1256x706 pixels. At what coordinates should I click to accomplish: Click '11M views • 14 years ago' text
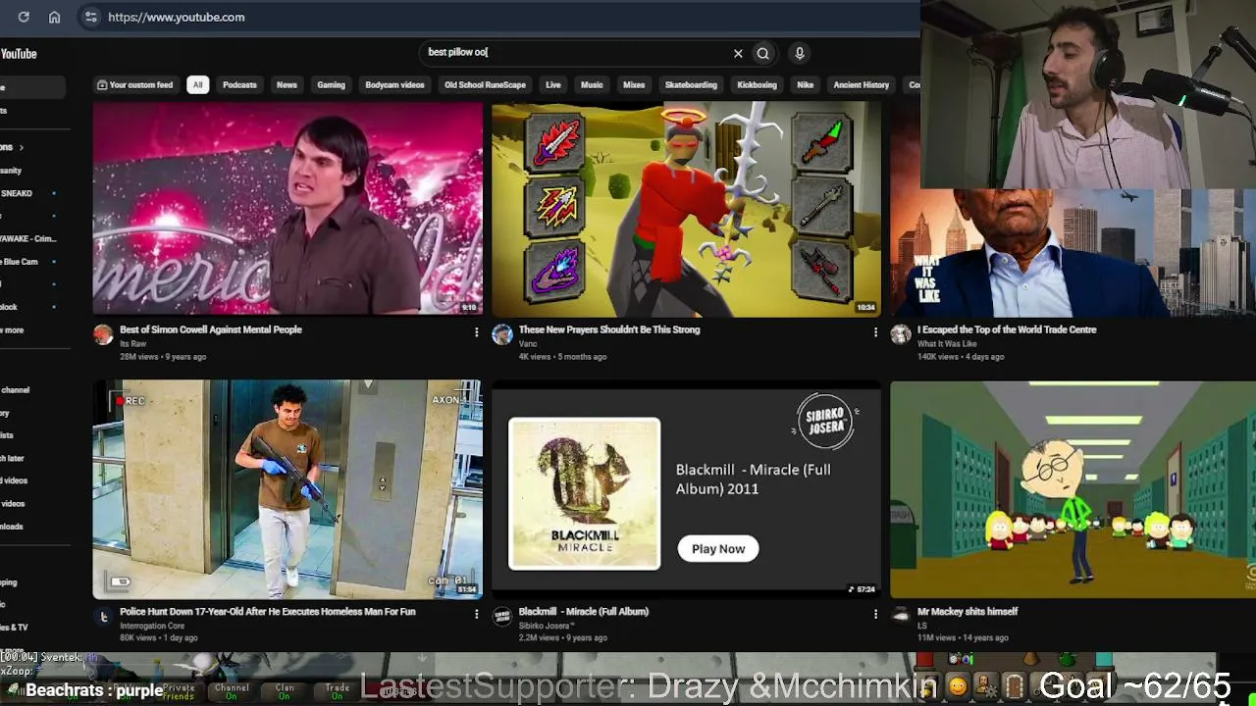pyautogui.click(x=962, y=637)
